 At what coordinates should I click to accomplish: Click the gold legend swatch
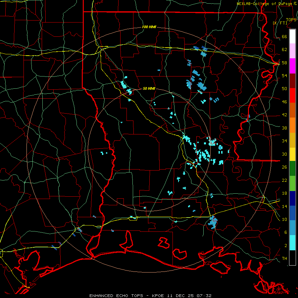(x=292, y=140)
